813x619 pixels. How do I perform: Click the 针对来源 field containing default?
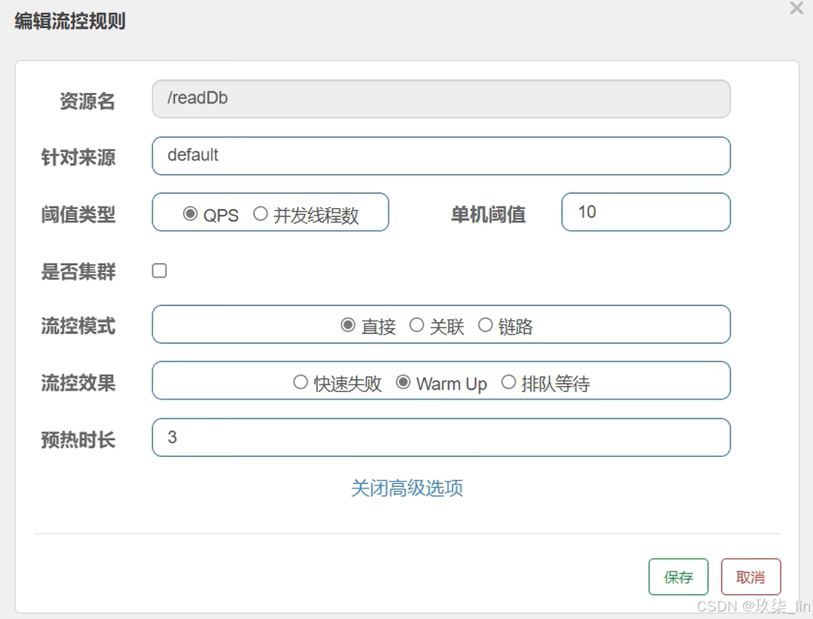click(x=441, y=155)
